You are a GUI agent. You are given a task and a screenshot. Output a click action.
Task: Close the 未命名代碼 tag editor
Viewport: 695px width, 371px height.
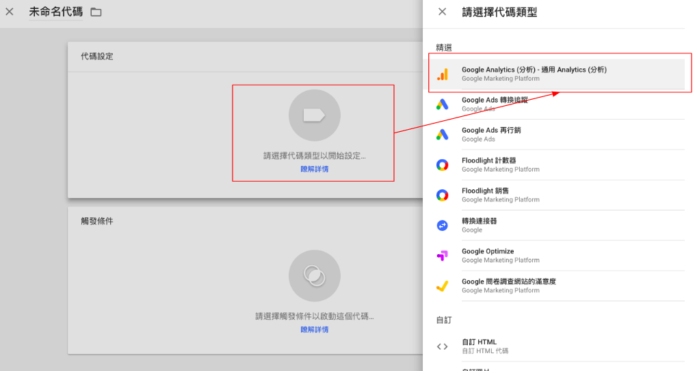coord(10,12)
